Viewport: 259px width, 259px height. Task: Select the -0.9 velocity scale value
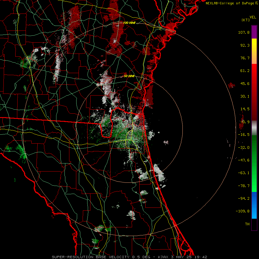point(245,122)
